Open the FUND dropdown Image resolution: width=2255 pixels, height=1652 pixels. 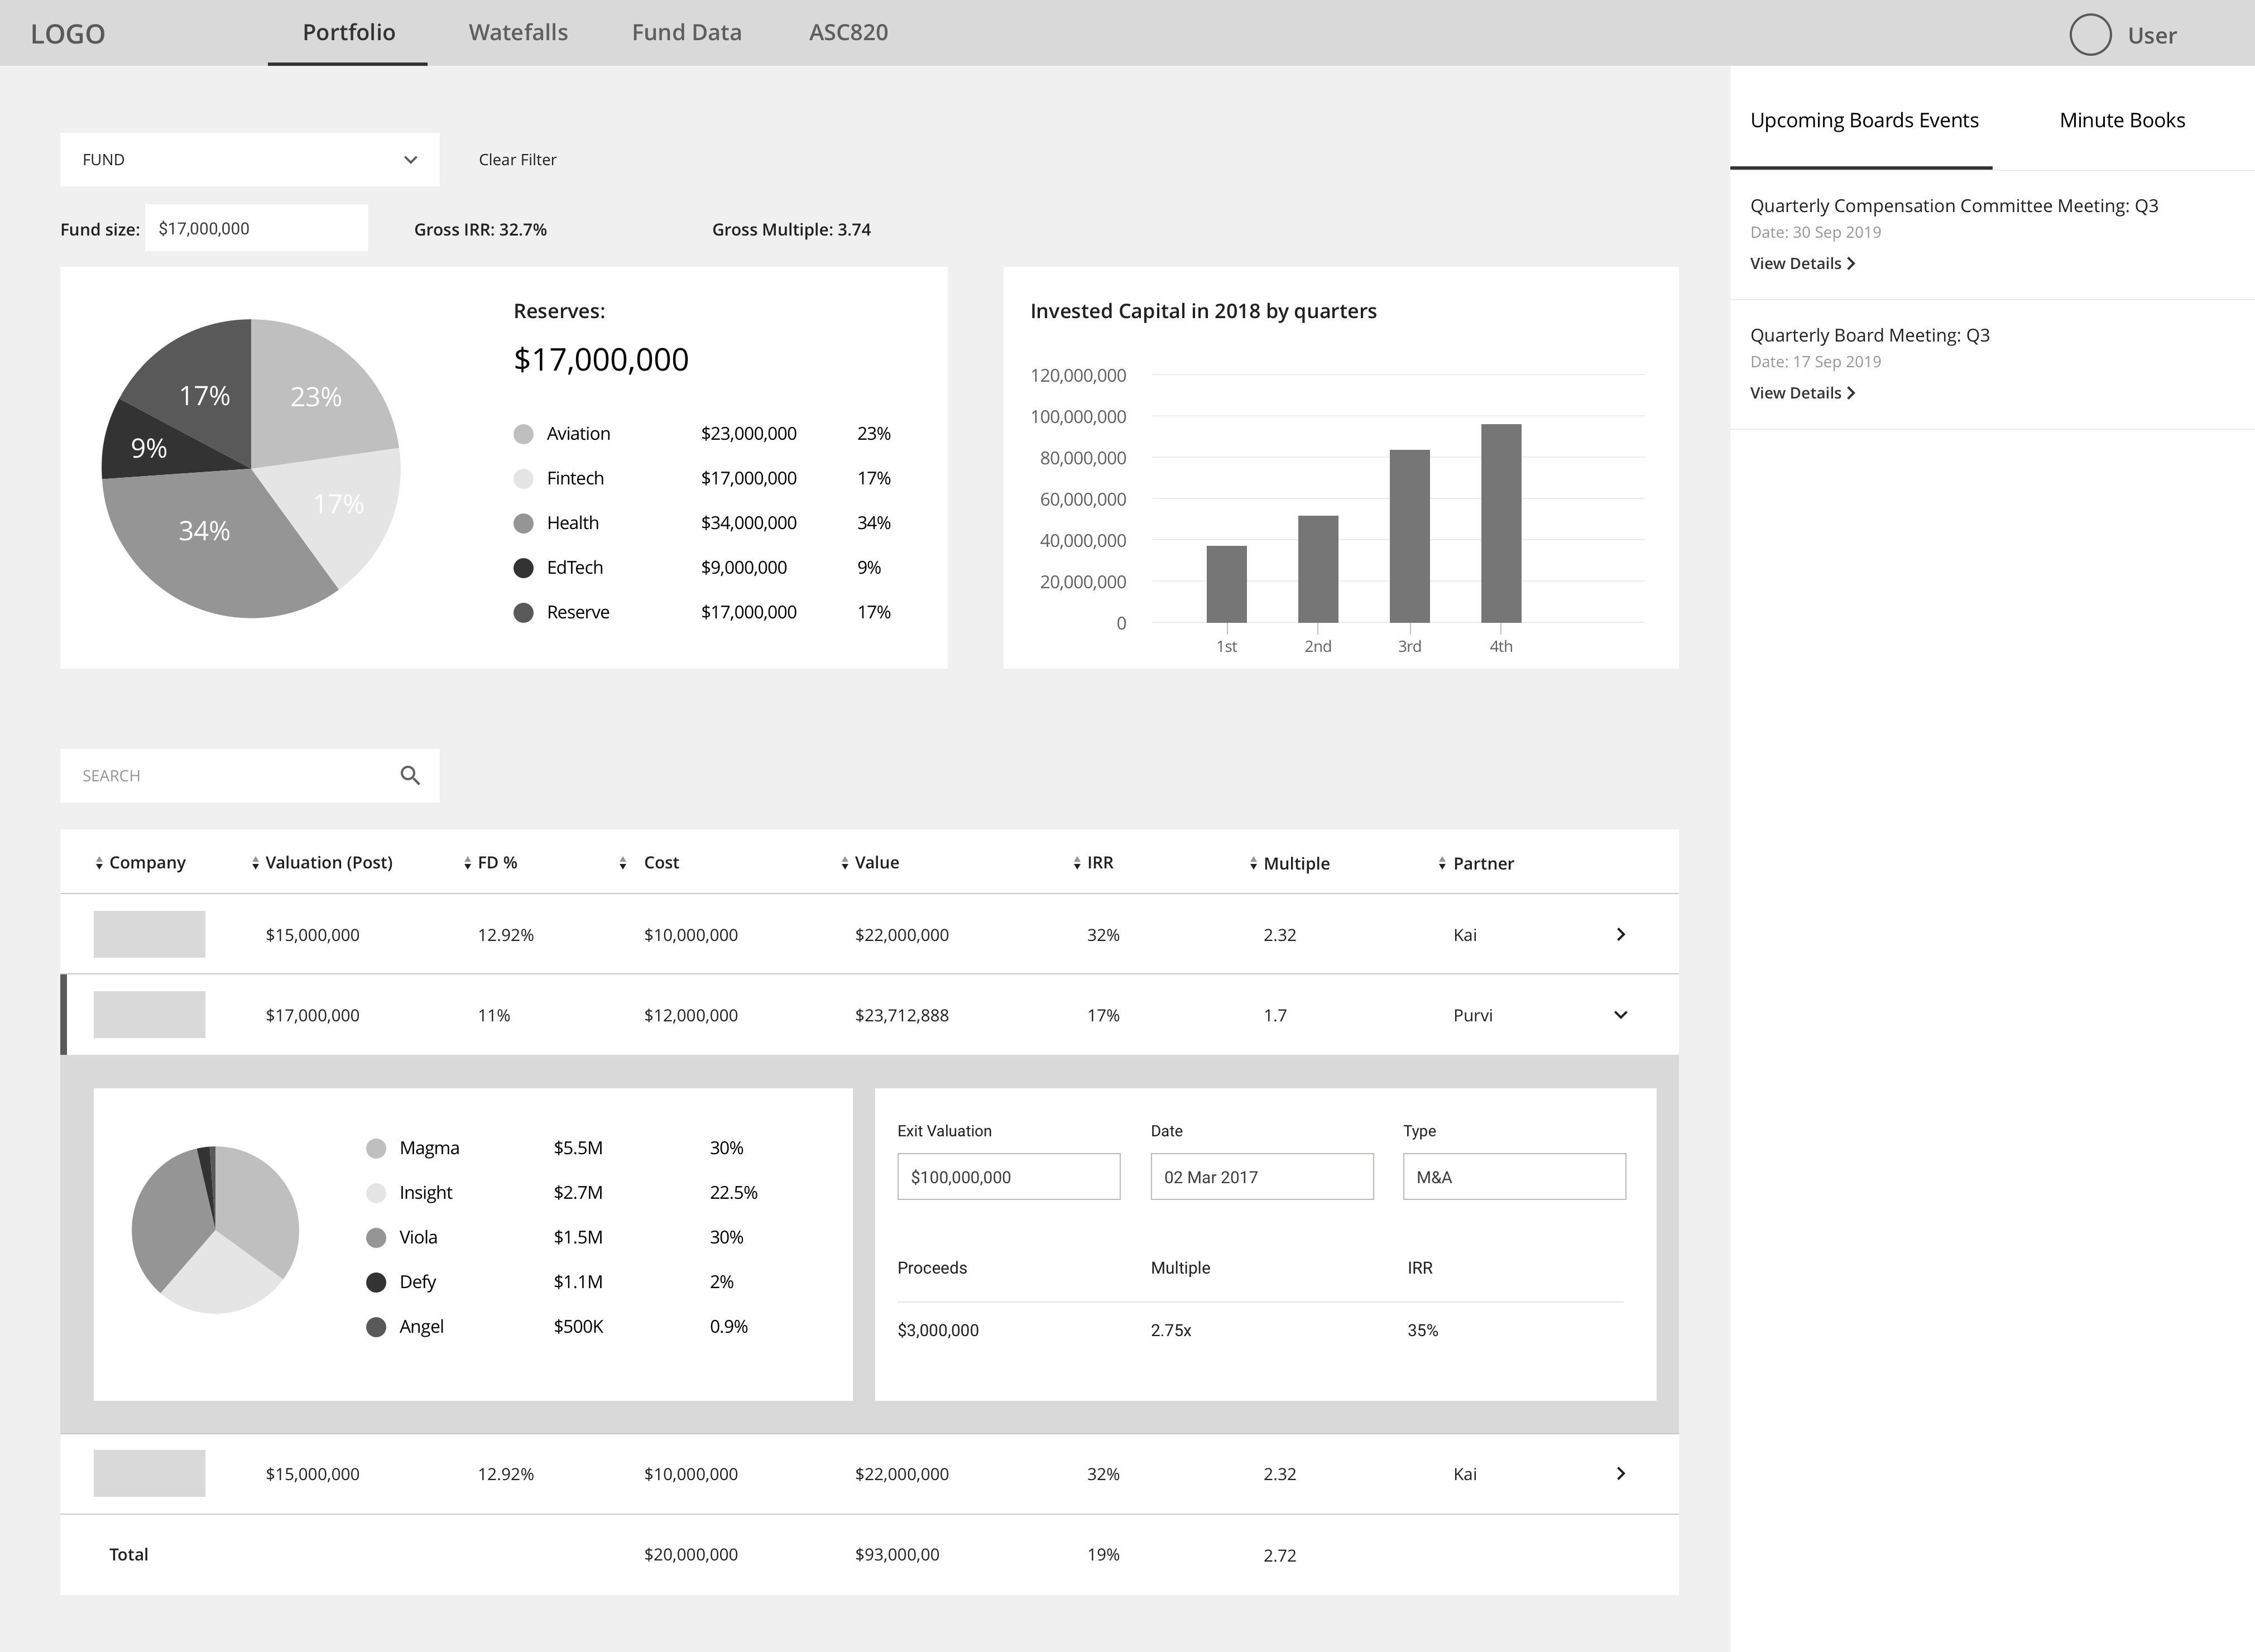pos(249,160)
